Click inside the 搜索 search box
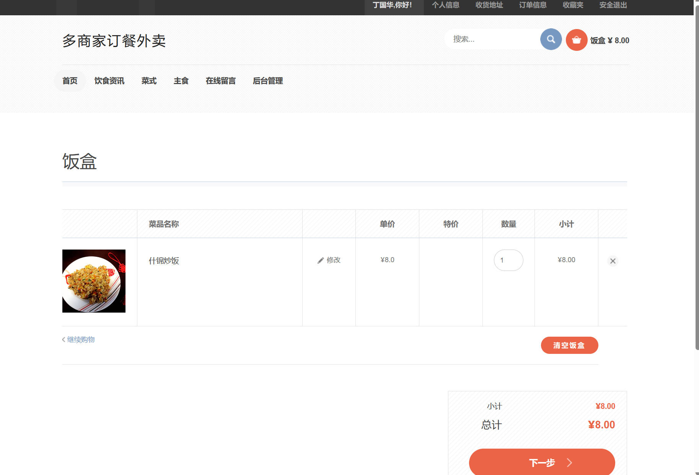This screenshot has width=699, height=475. (494, 39)
